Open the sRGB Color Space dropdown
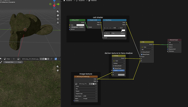The height and width of the screenshot is (107, 188). click(x=90, y=96)
